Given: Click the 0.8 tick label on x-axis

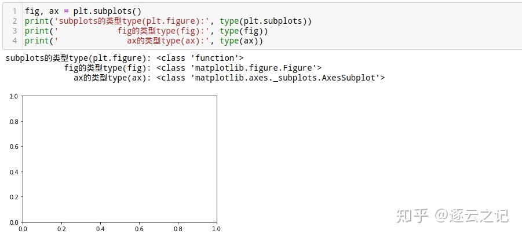Looking at the screenshot, I should (178, 229).
